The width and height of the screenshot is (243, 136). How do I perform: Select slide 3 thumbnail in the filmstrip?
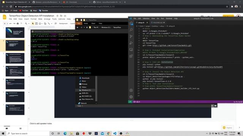(x=15, y=58)
